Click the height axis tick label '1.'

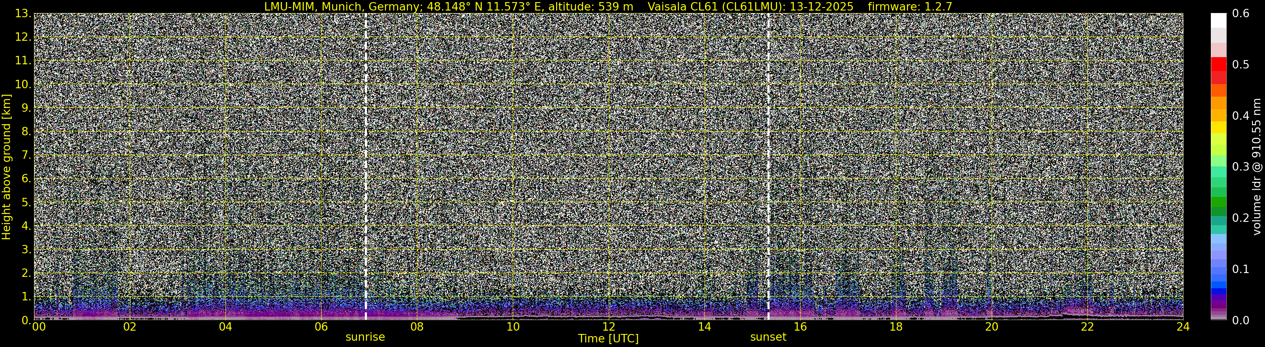[x=26, y=296]
